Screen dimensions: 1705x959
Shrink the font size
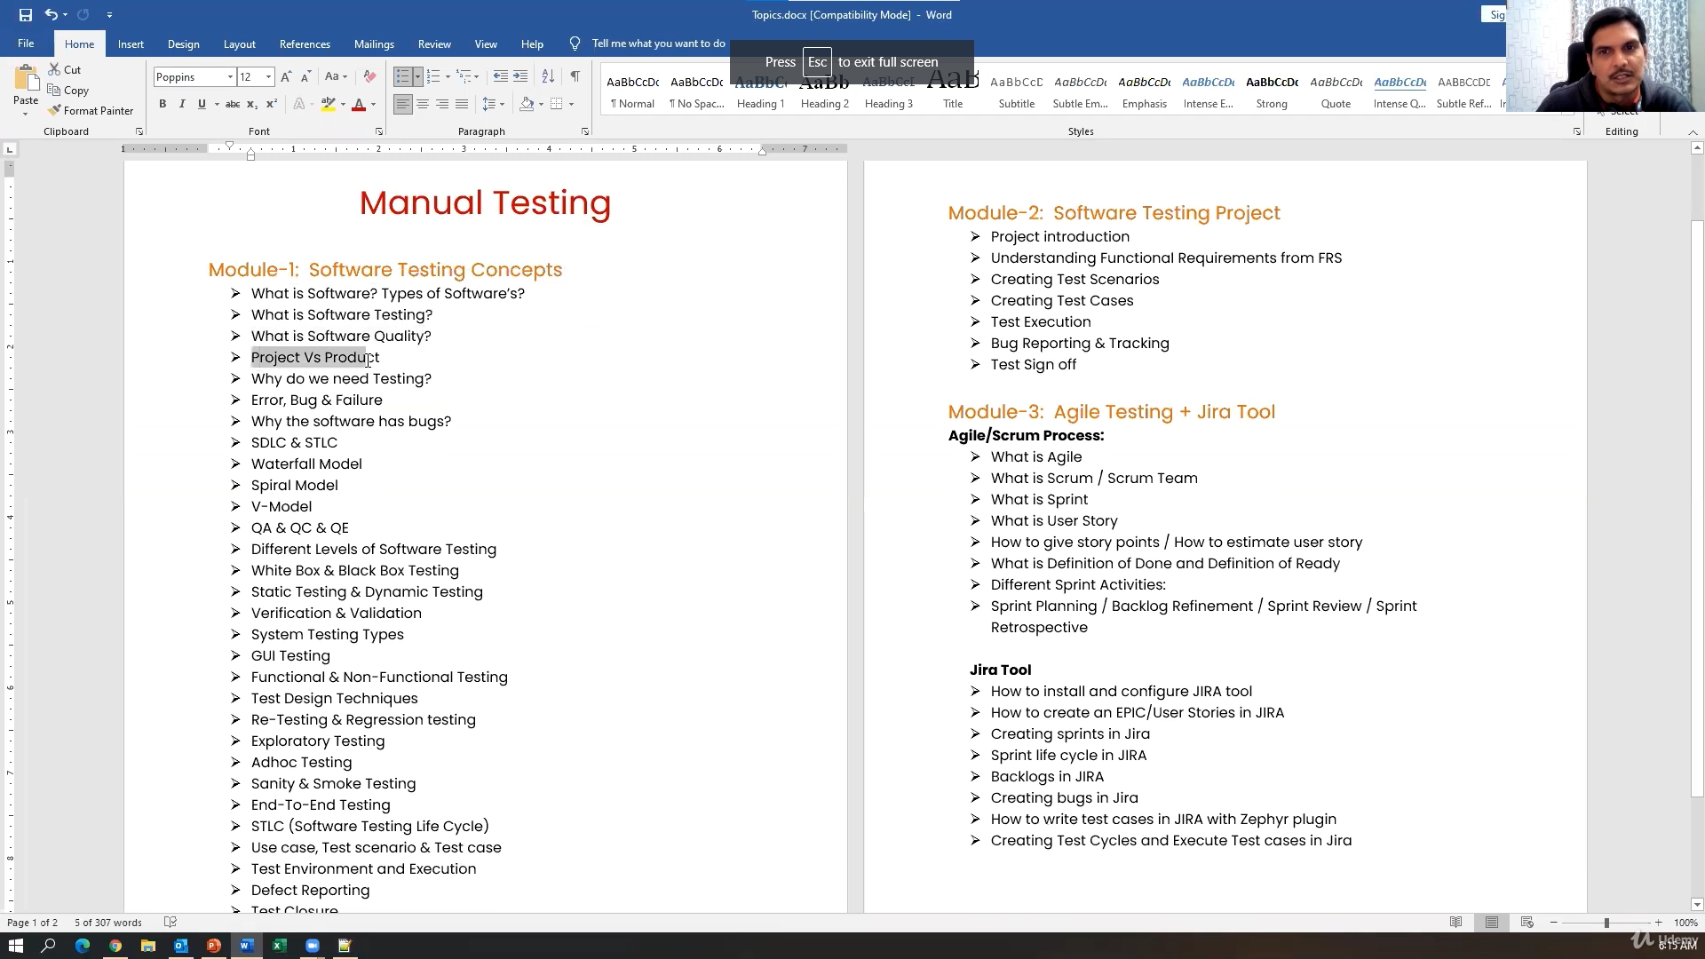[x=305, y=77]
